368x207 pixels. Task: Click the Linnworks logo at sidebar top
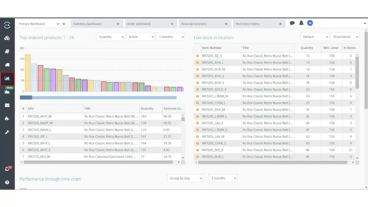coord(7,25)
